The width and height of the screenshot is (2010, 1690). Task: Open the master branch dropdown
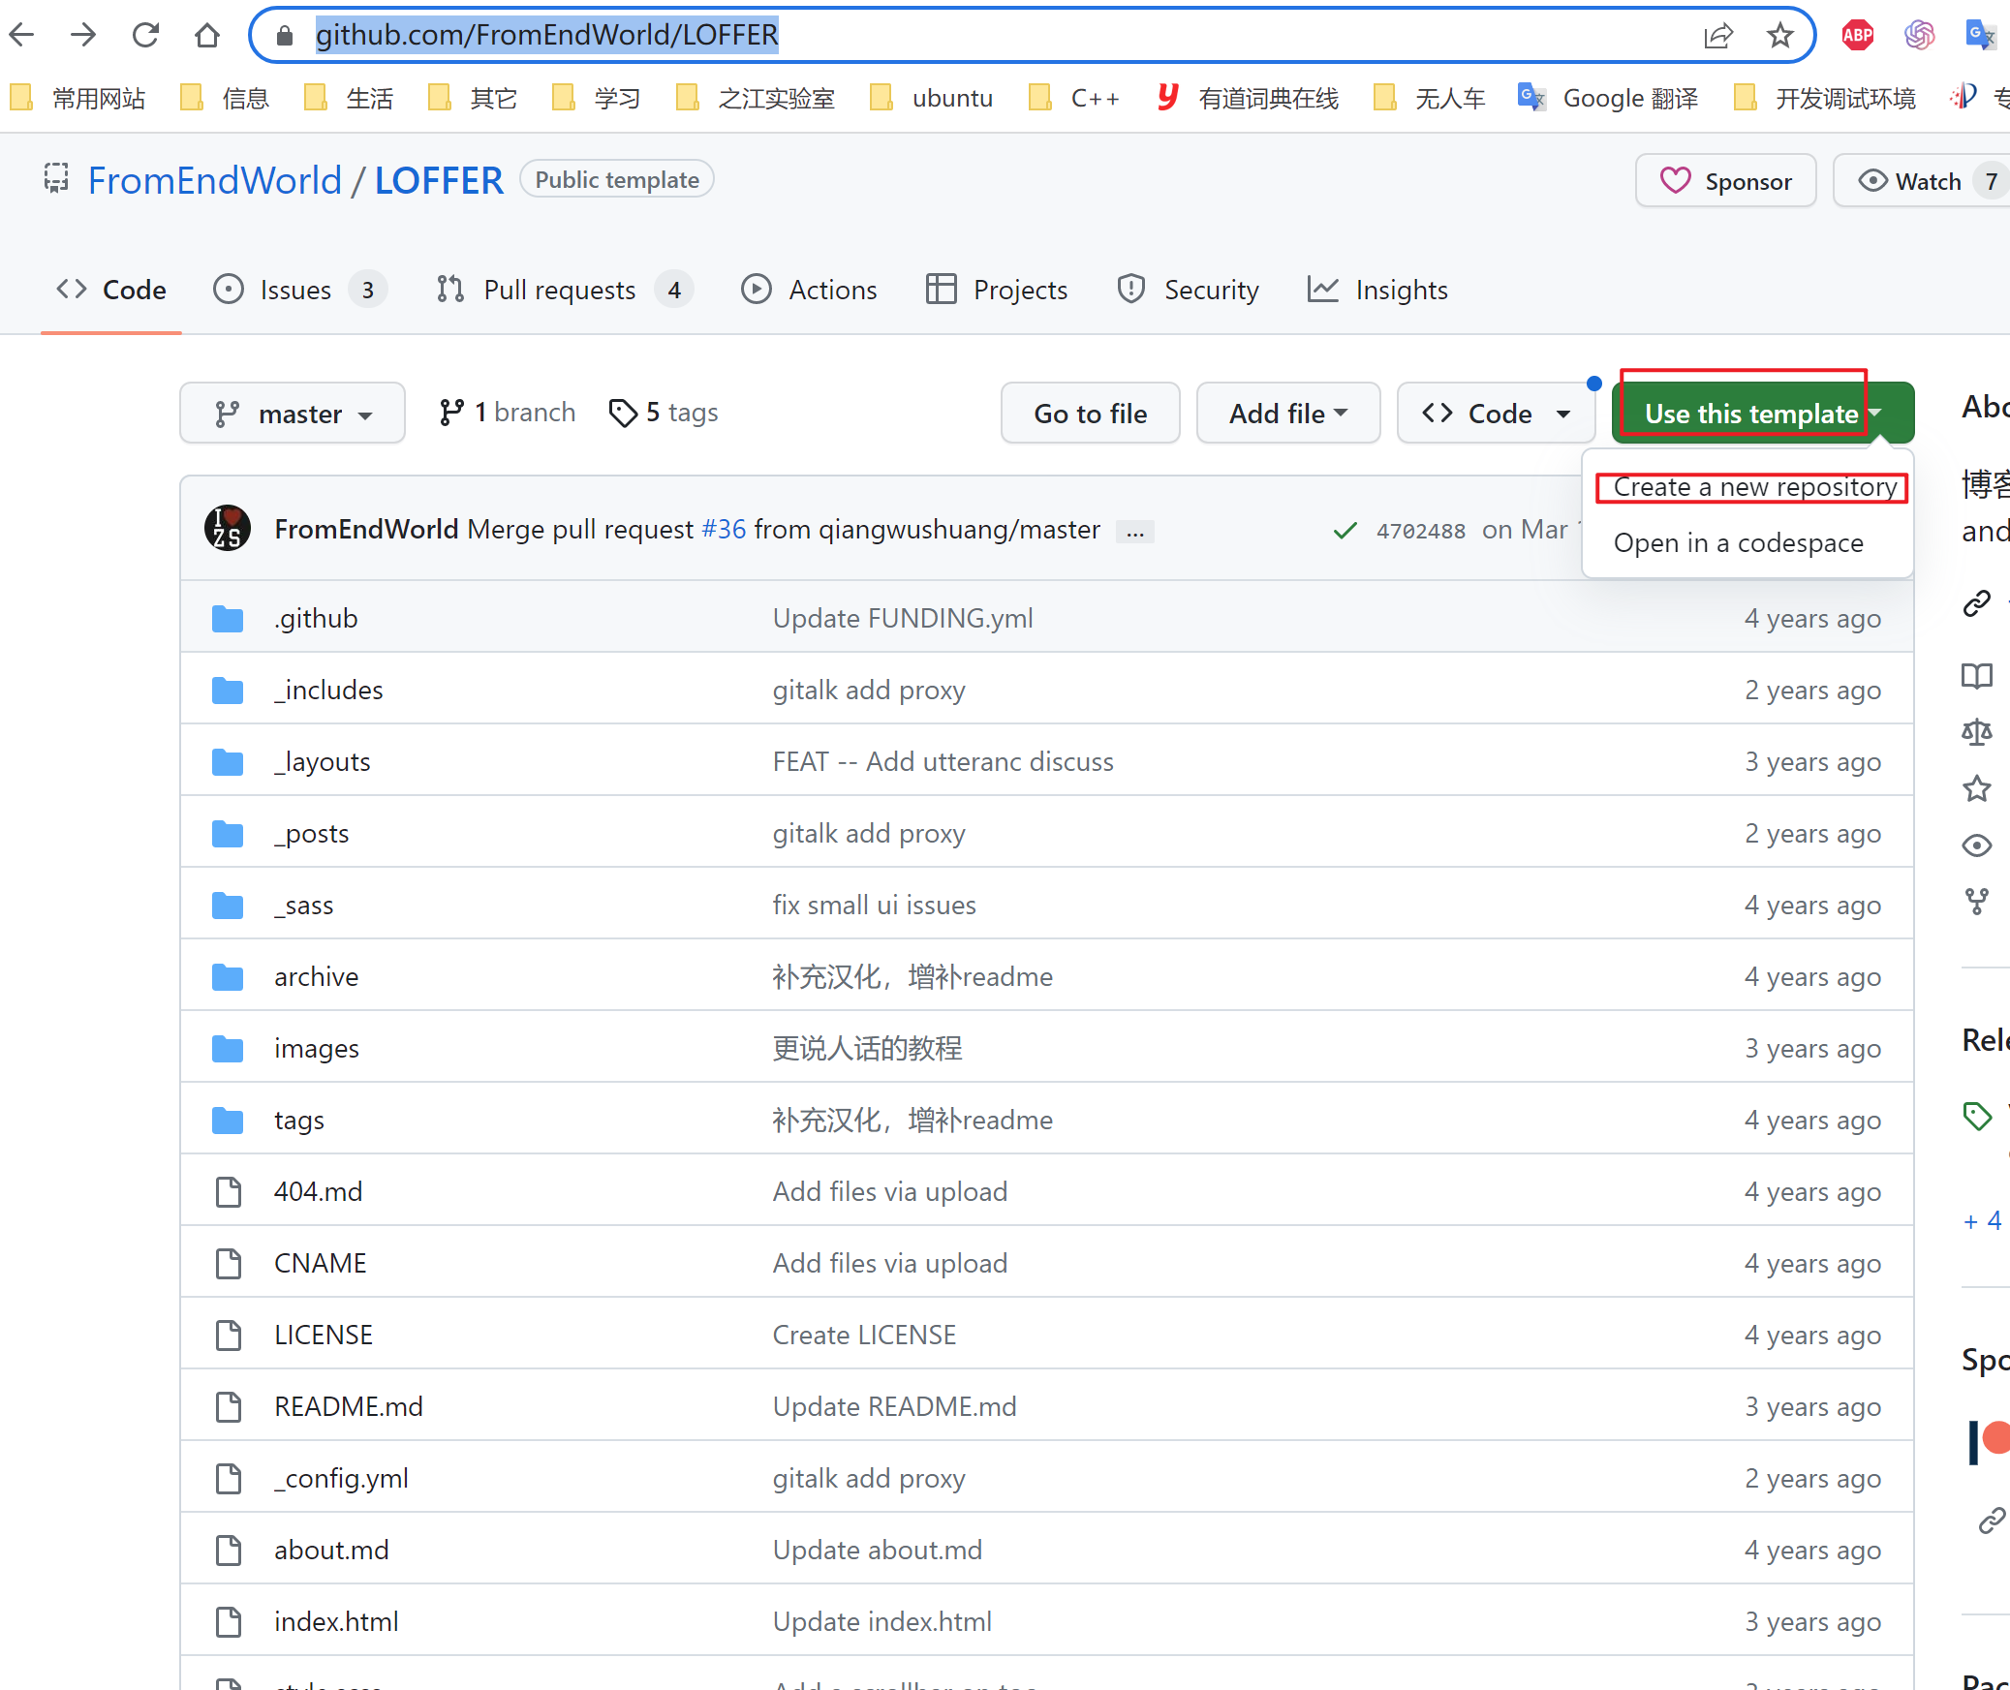293,414
